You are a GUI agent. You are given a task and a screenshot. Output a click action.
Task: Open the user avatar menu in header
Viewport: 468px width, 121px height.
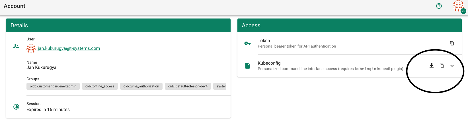click(458, 6)
